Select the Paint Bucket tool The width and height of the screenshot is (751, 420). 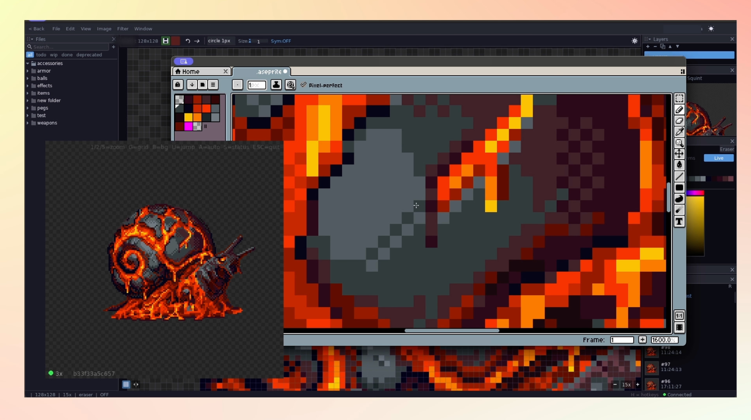pyautogui.click(x=679, y=165)
